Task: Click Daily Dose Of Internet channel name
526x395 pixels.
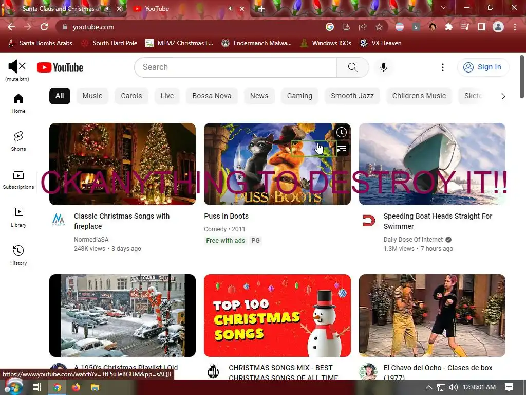Action: 413,240
